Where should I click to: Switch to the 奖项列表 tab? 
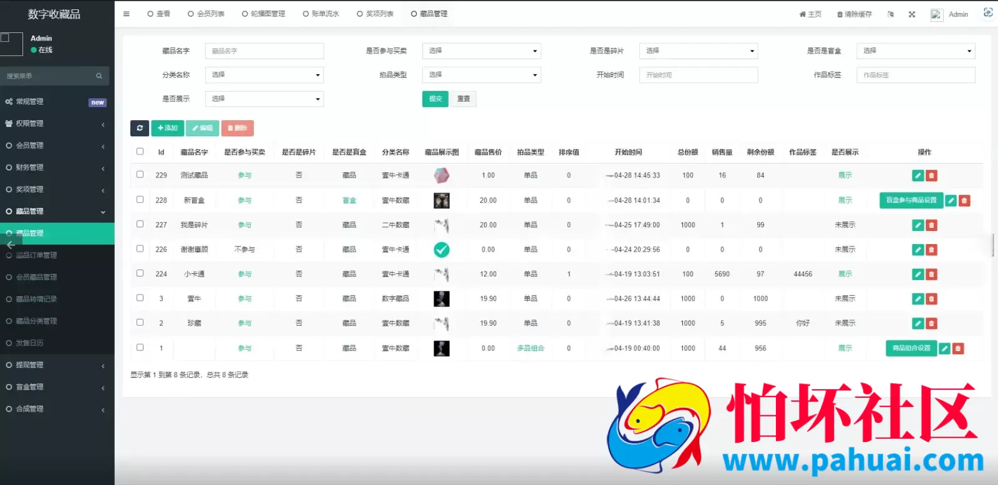(x=375, y=14)
